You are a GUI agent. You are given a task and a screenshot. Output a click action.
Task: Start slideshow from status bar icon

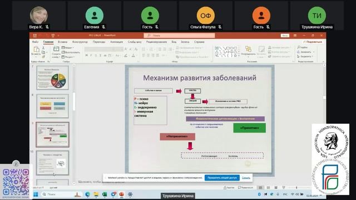coord(284,188)
